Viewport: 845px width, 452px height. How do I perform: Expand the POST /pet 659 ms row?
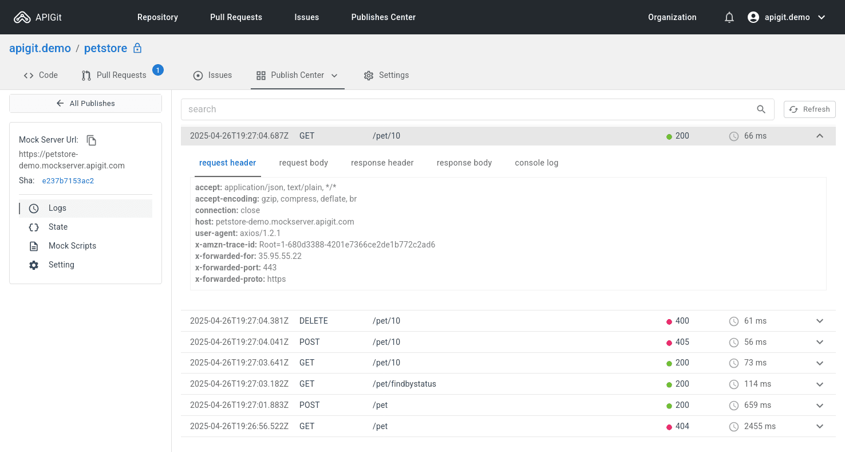coord(820,405)
